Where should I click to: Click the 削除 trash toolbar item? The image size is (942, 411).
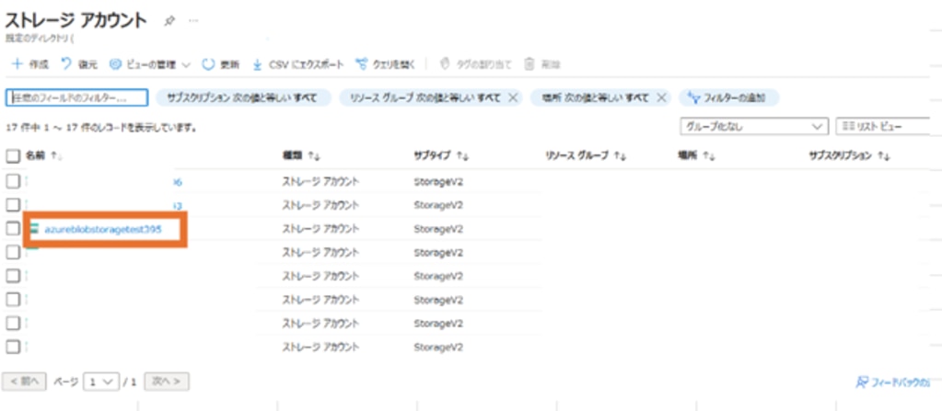coord(542,64)
